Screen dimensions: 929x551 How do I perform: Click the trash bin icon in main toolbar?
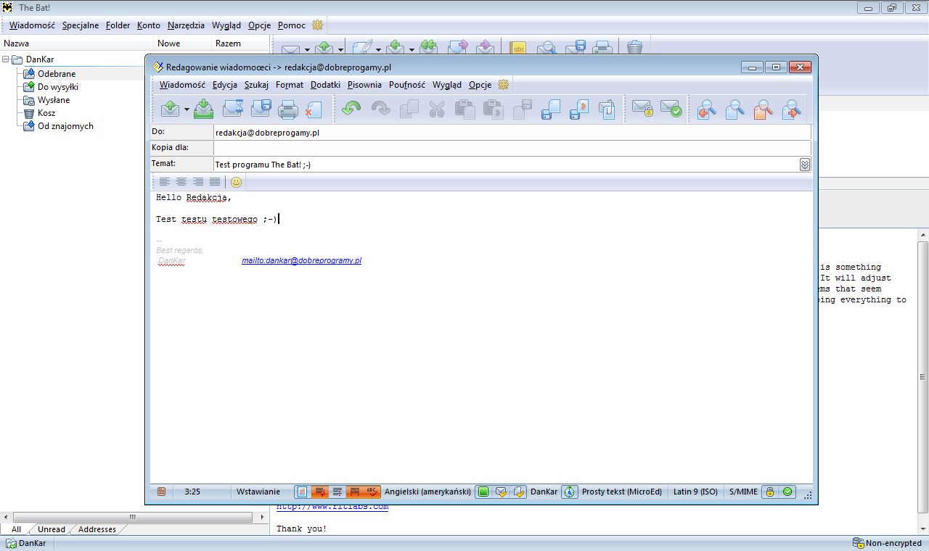[634, 48]
